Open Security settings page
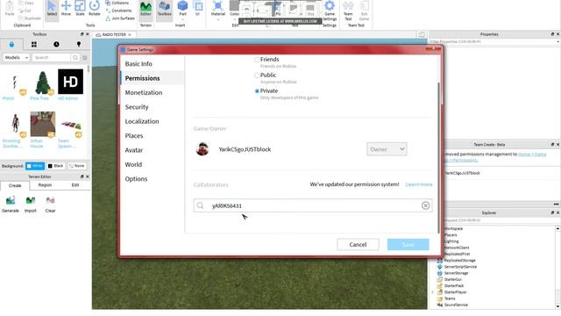 pyautogui.click(x=137, y=107)
